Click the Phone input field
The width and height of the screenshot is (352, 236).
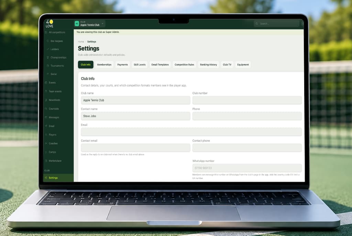[x=247, y=116]
